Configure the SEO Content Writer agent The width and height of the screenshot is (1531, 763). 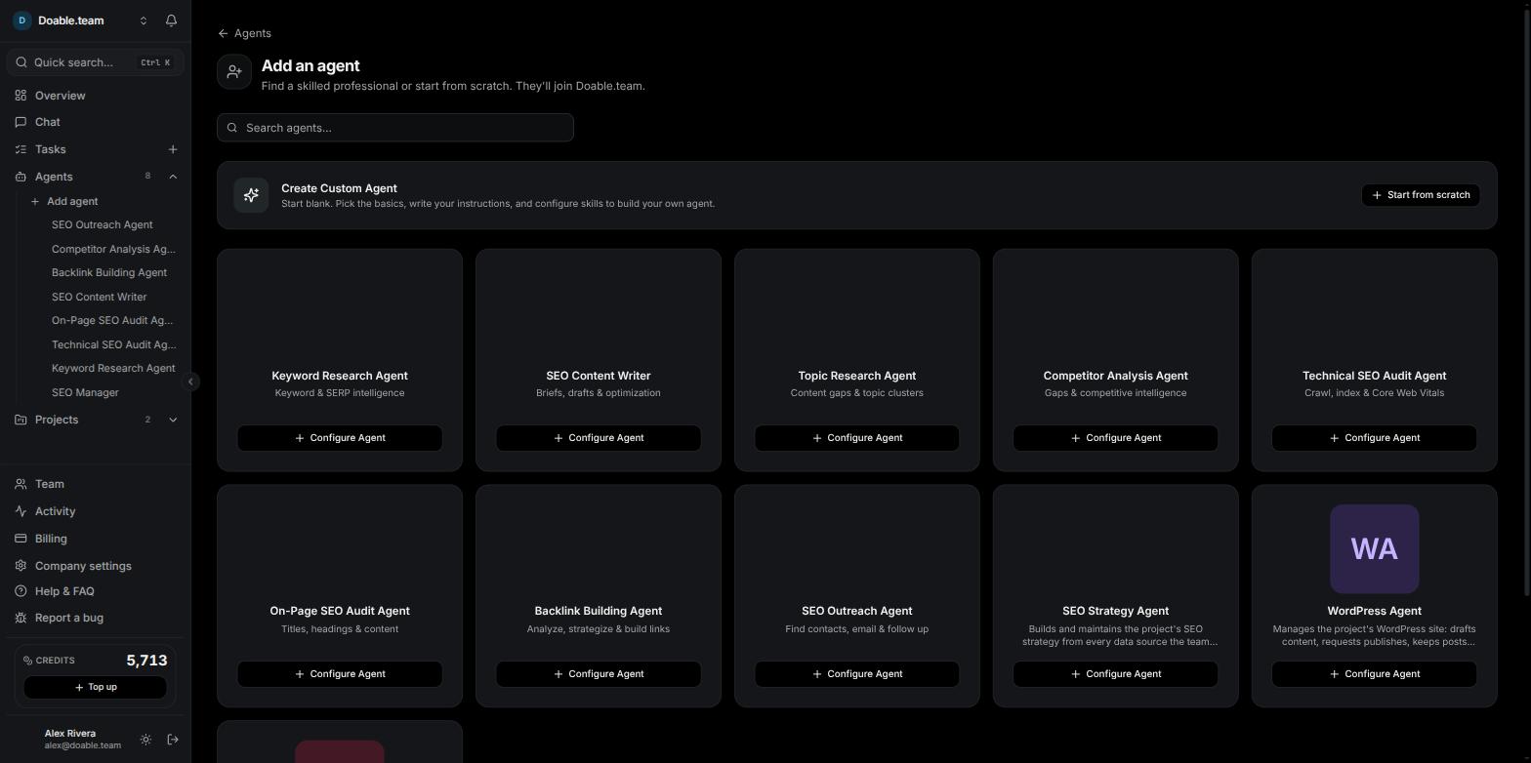click(x=599, y=438)
